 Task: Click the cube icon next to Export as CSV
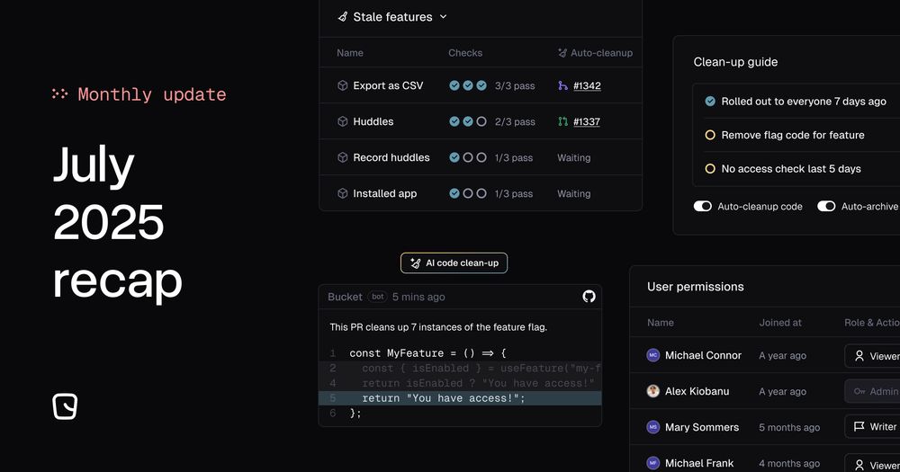[342, 85]
